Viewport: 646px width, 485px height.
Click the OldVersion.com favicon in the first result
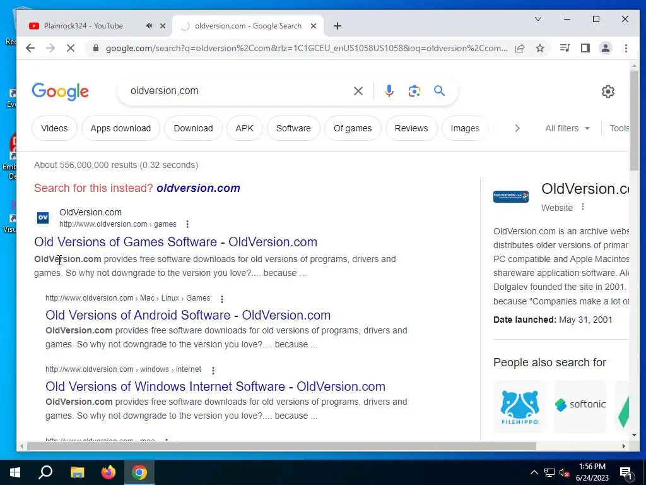pyautogui.click(x=43, y=217)
